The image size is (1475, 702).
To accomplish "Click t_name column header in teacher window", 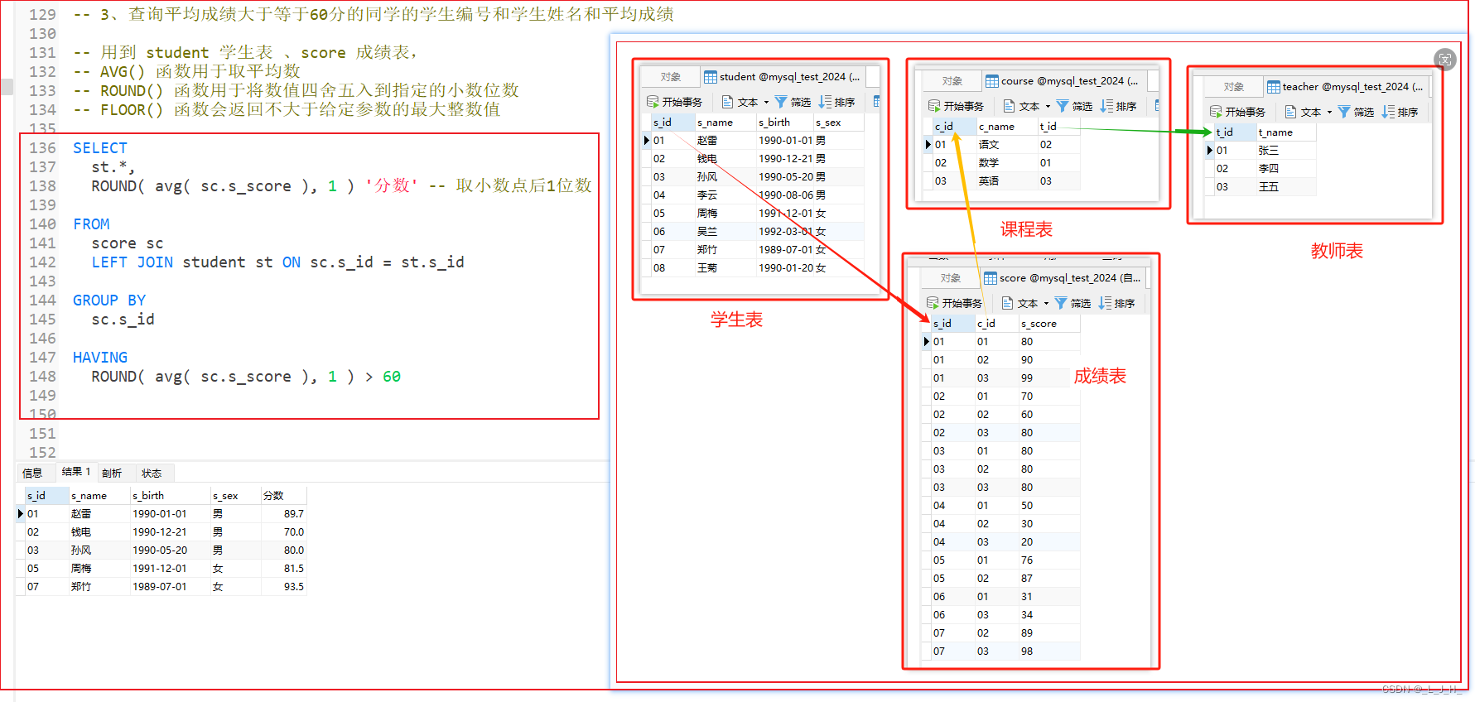I will coord(1286,132).
